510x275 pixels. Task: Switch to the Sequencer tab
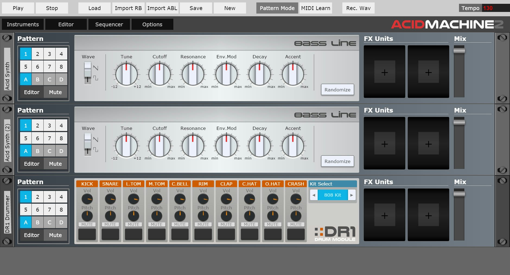(x=109, y=24)
